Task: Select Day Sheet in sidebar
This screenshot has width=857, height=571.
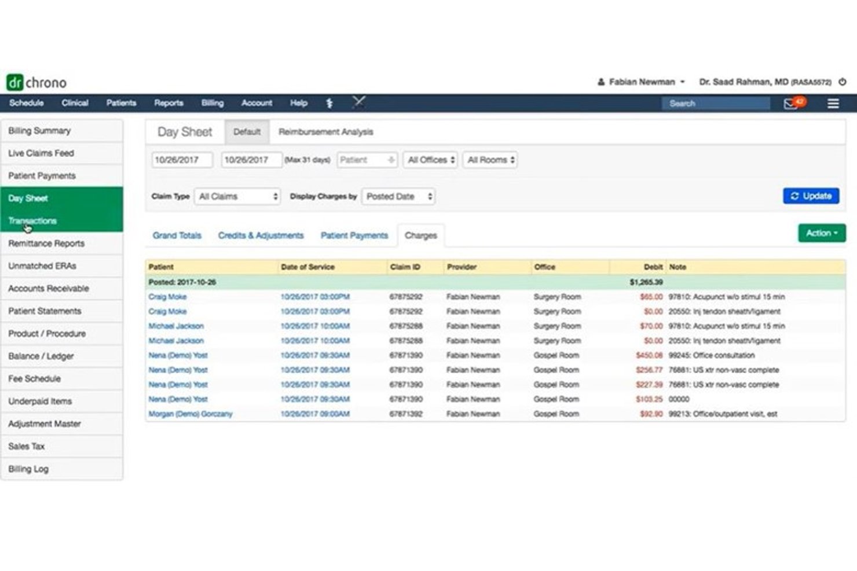Action: coord(62,198)
